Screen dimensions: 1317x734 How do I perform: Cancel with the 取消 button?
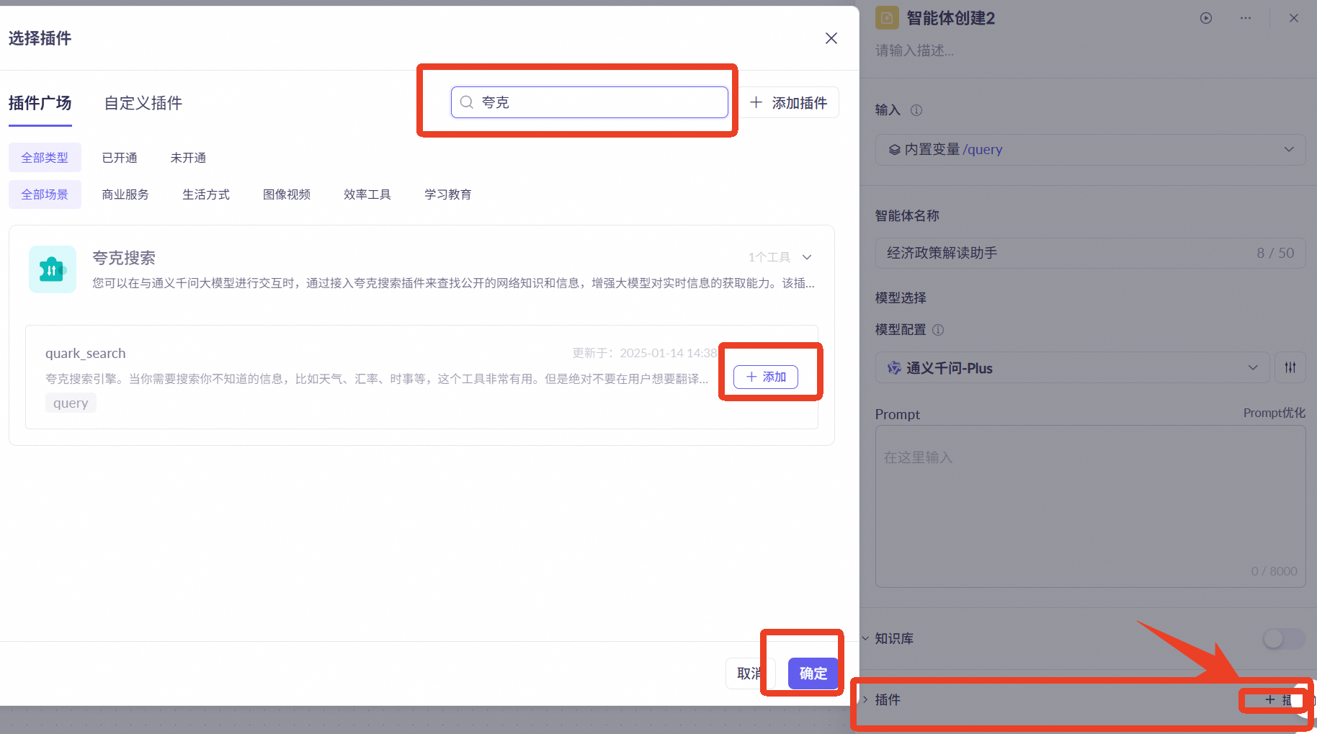(x=750, y=673)
